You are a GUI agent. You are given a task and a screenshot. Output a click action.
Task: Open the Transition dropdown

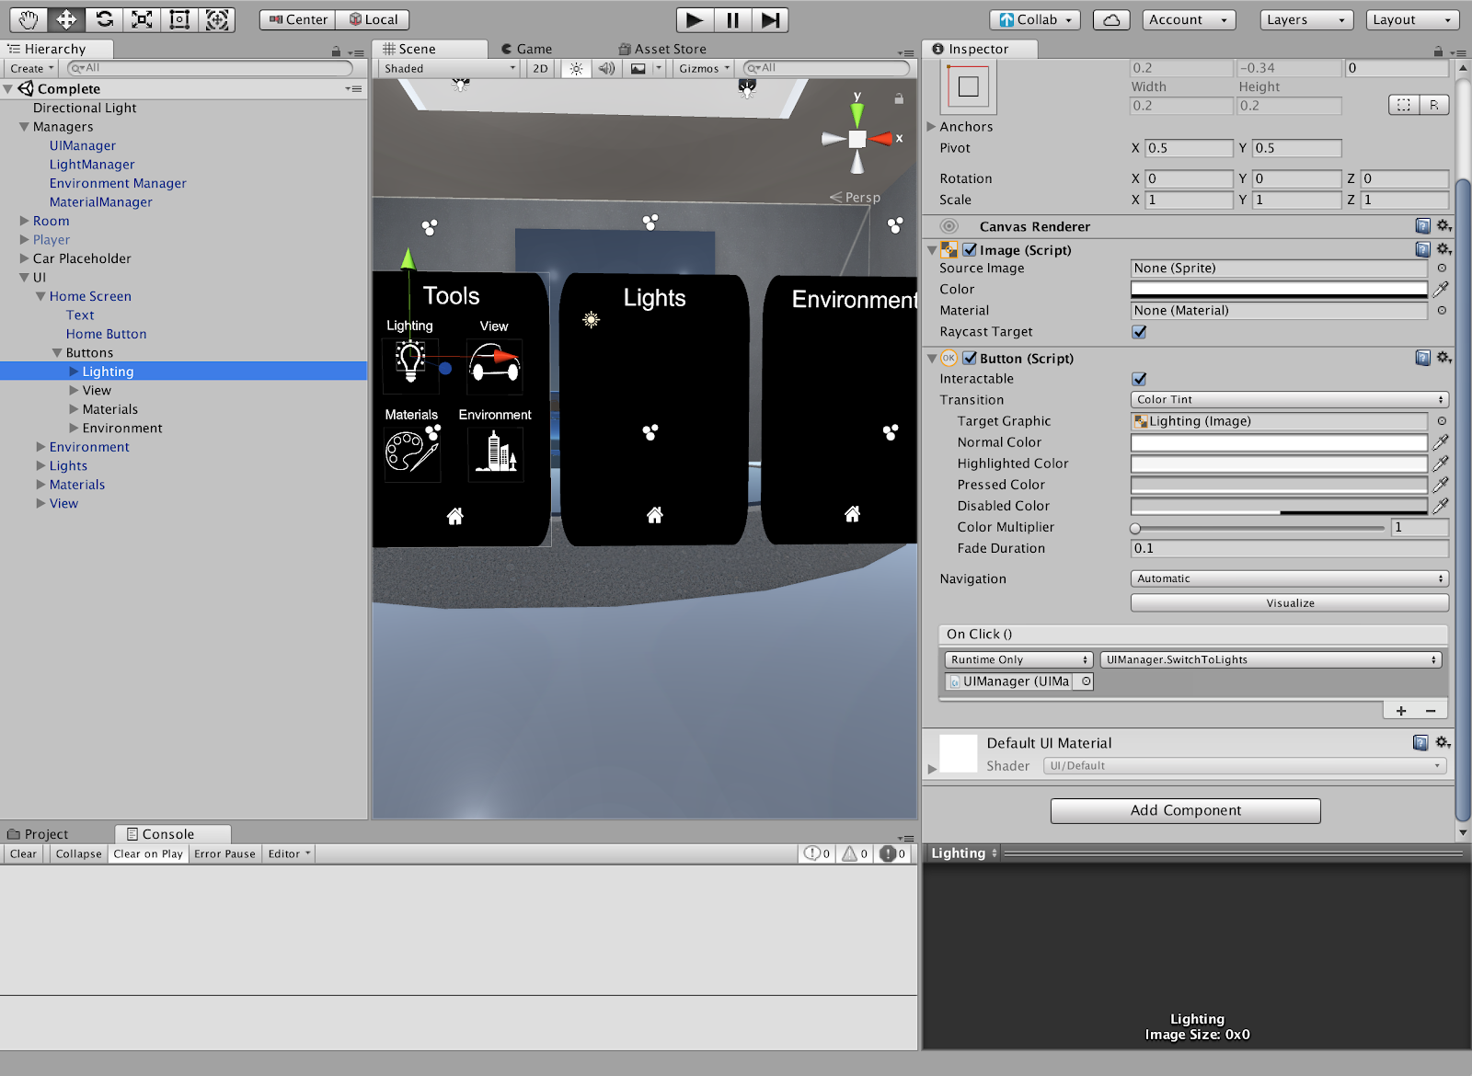[1289, 400]
